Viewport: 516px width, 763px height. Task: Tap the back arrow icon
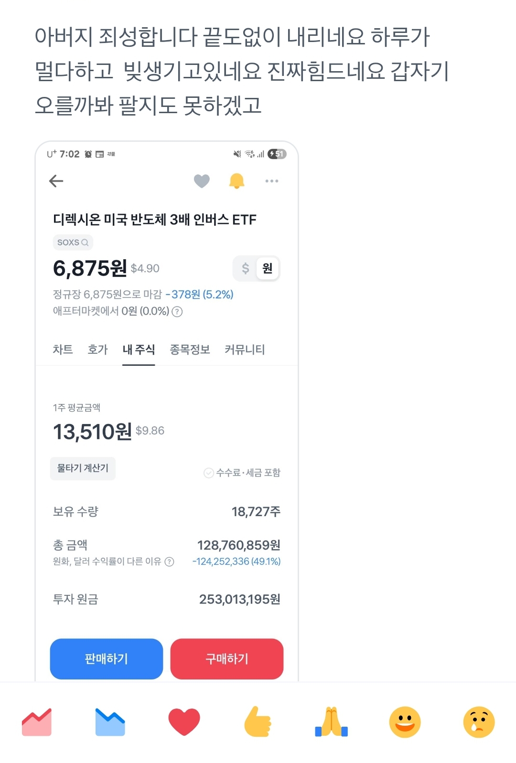(x=56, y=181)
